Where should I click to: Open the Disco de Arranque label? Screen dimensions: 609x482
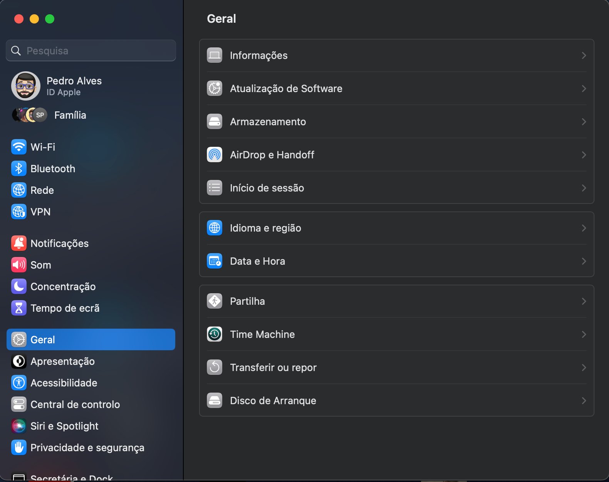coord(273,401)
